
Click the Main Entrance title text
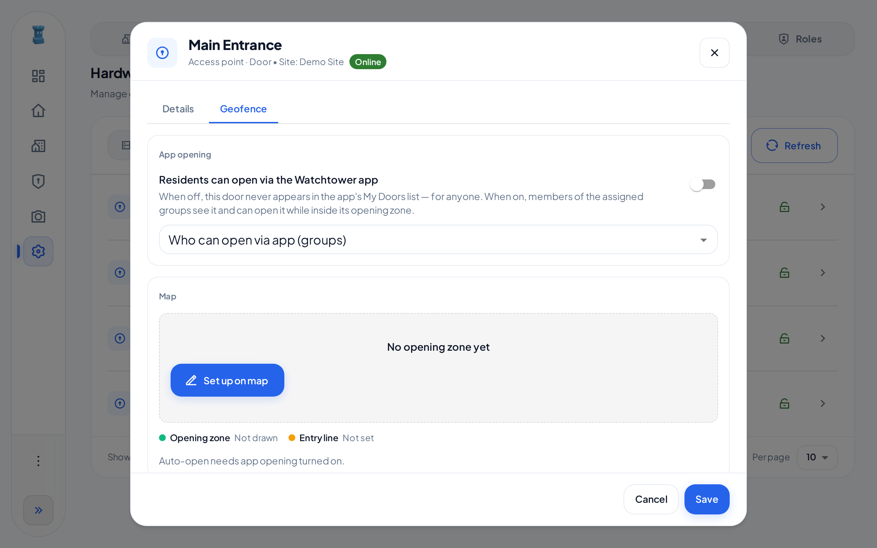(x=235, y=45)
